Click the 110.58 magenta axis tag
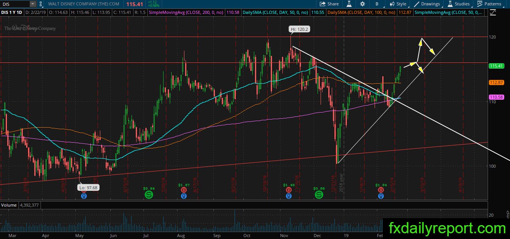510x239 pixels. coord(496,97)
